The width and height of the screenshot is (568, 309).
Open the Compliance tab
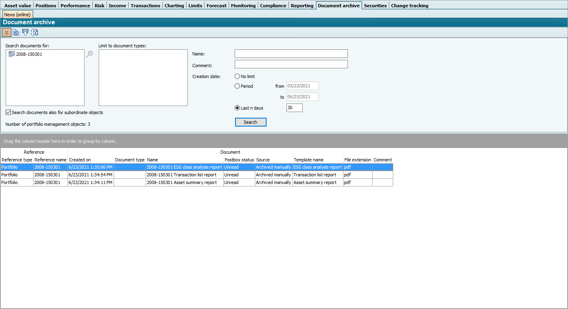pyautogui.click(x=273, y=6)
